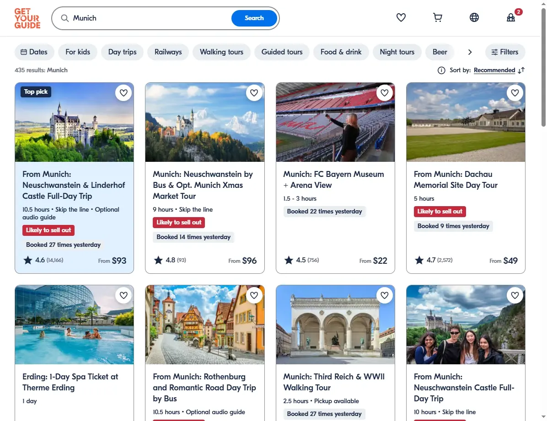The width and height of the screenshot is (547, 421).
Task: Open Munich: FC Bayern Museum + Arena View title
Action: (333, 180)
